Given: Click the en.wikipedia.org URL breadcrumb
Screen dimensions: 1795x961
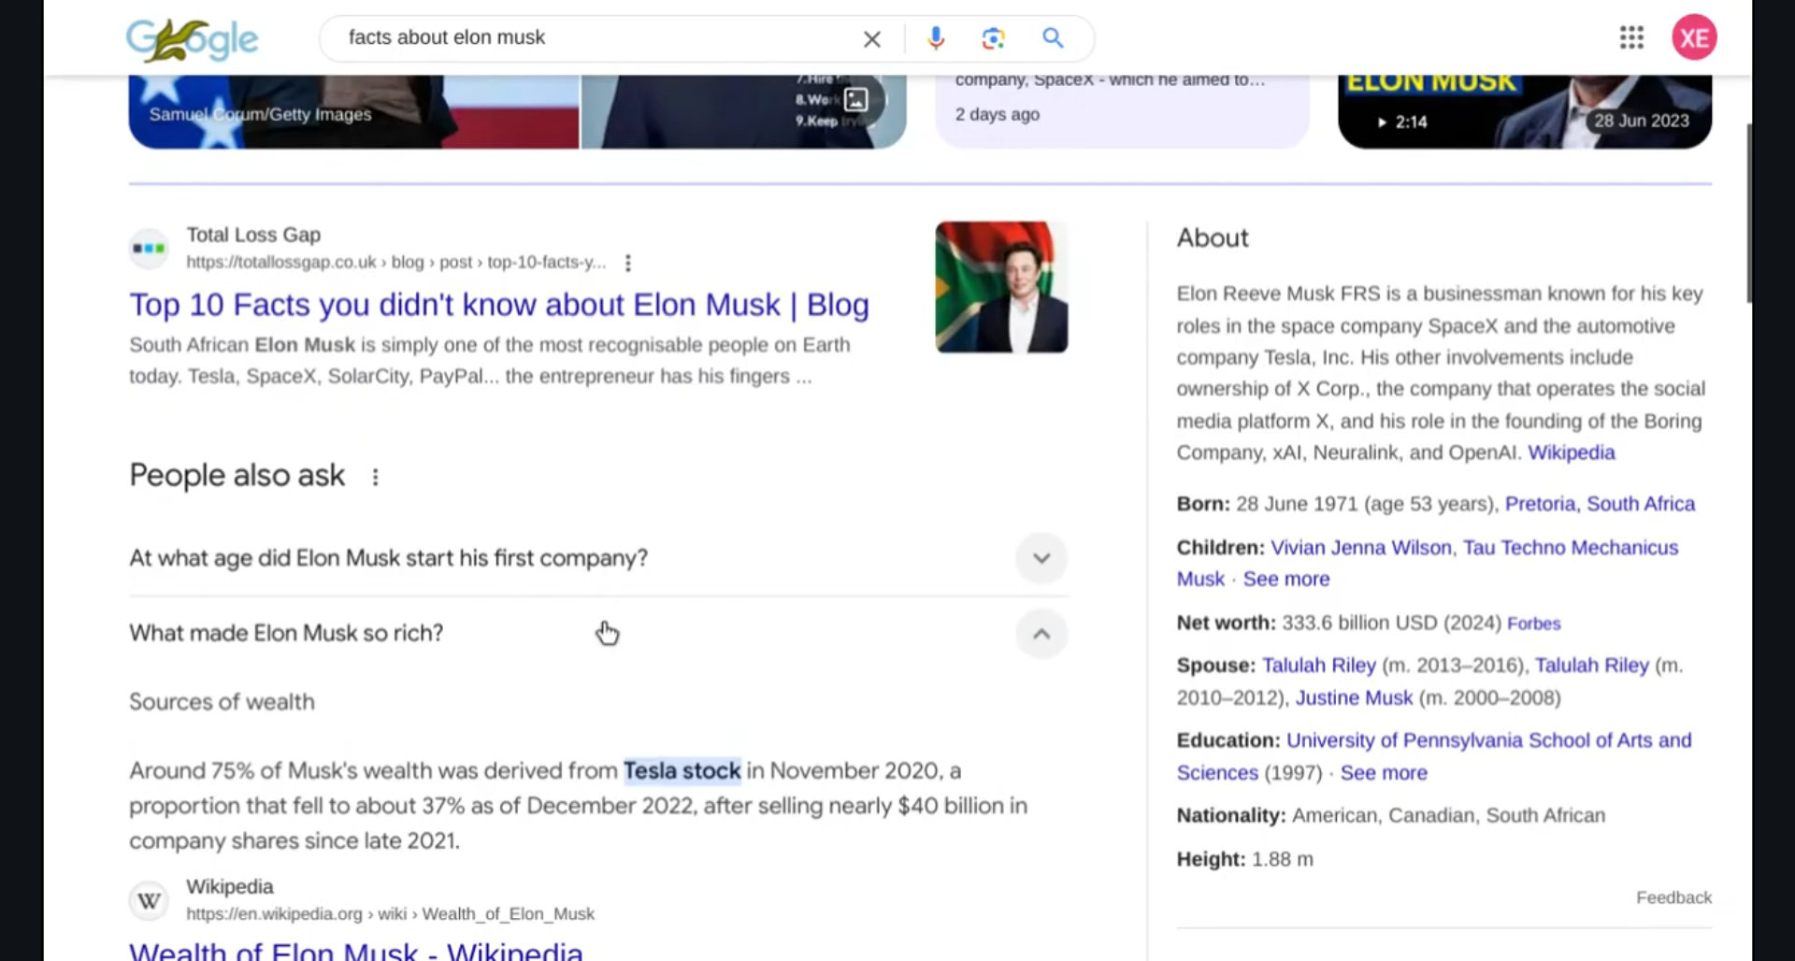Looking at the screenshot, I should tap(390, 914).
